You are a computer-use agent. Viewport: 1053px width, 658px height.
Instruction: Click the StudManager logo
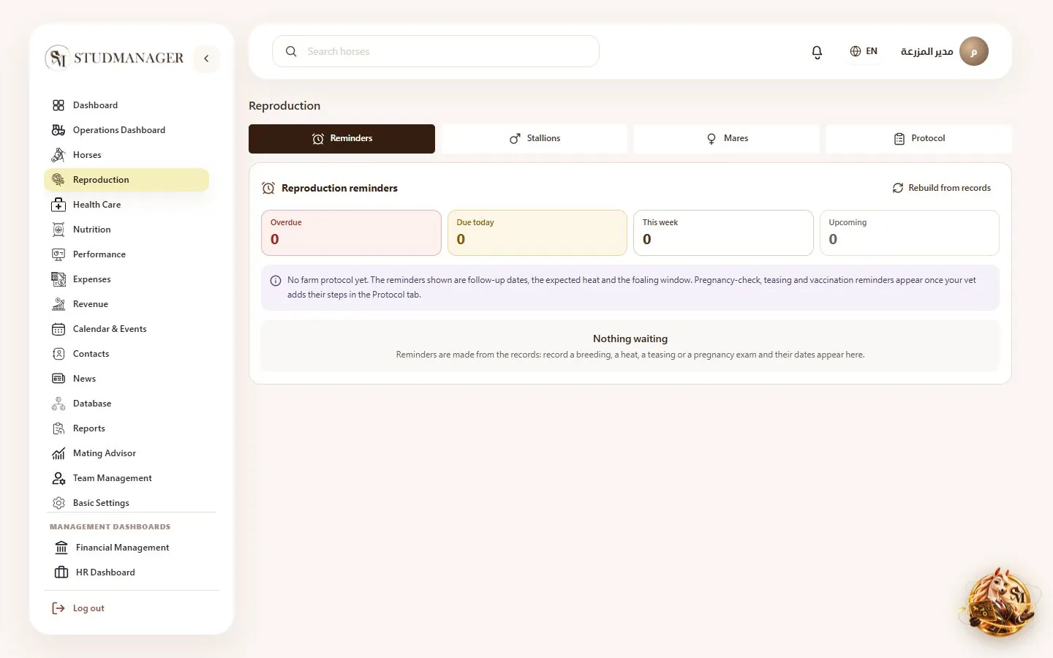click(x=115, y=58)
